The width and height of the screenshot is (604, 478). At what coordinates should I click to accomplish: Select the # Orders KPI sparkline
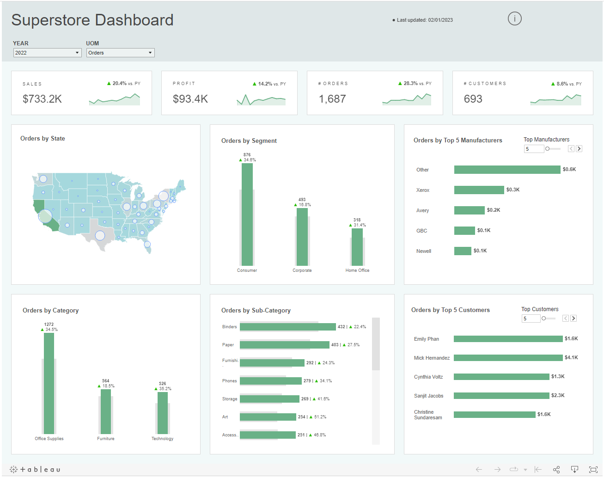(407, 99)
